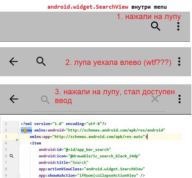
Task: Collapse the menu tag fold marker on line 2
Action: 19,130
